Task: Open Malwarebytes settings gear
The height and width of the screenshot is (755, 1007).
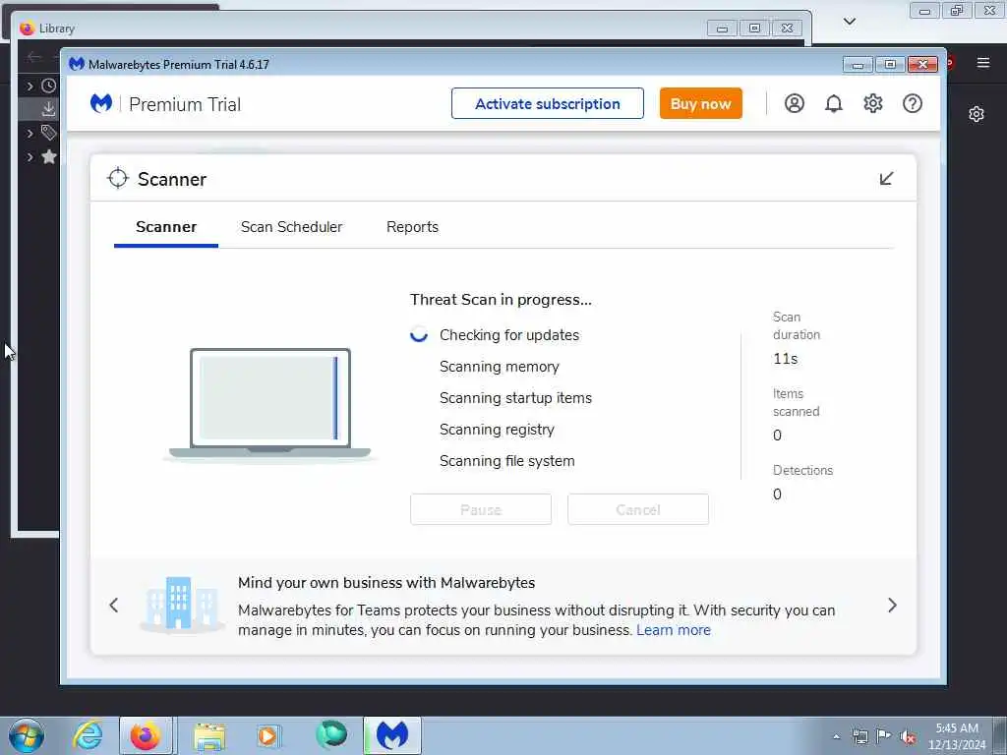Action: [873, 103]
